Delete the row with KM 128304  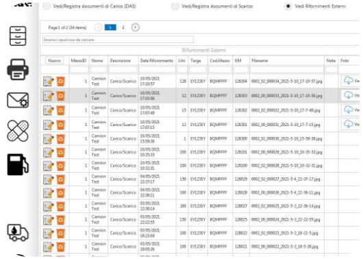61,82
